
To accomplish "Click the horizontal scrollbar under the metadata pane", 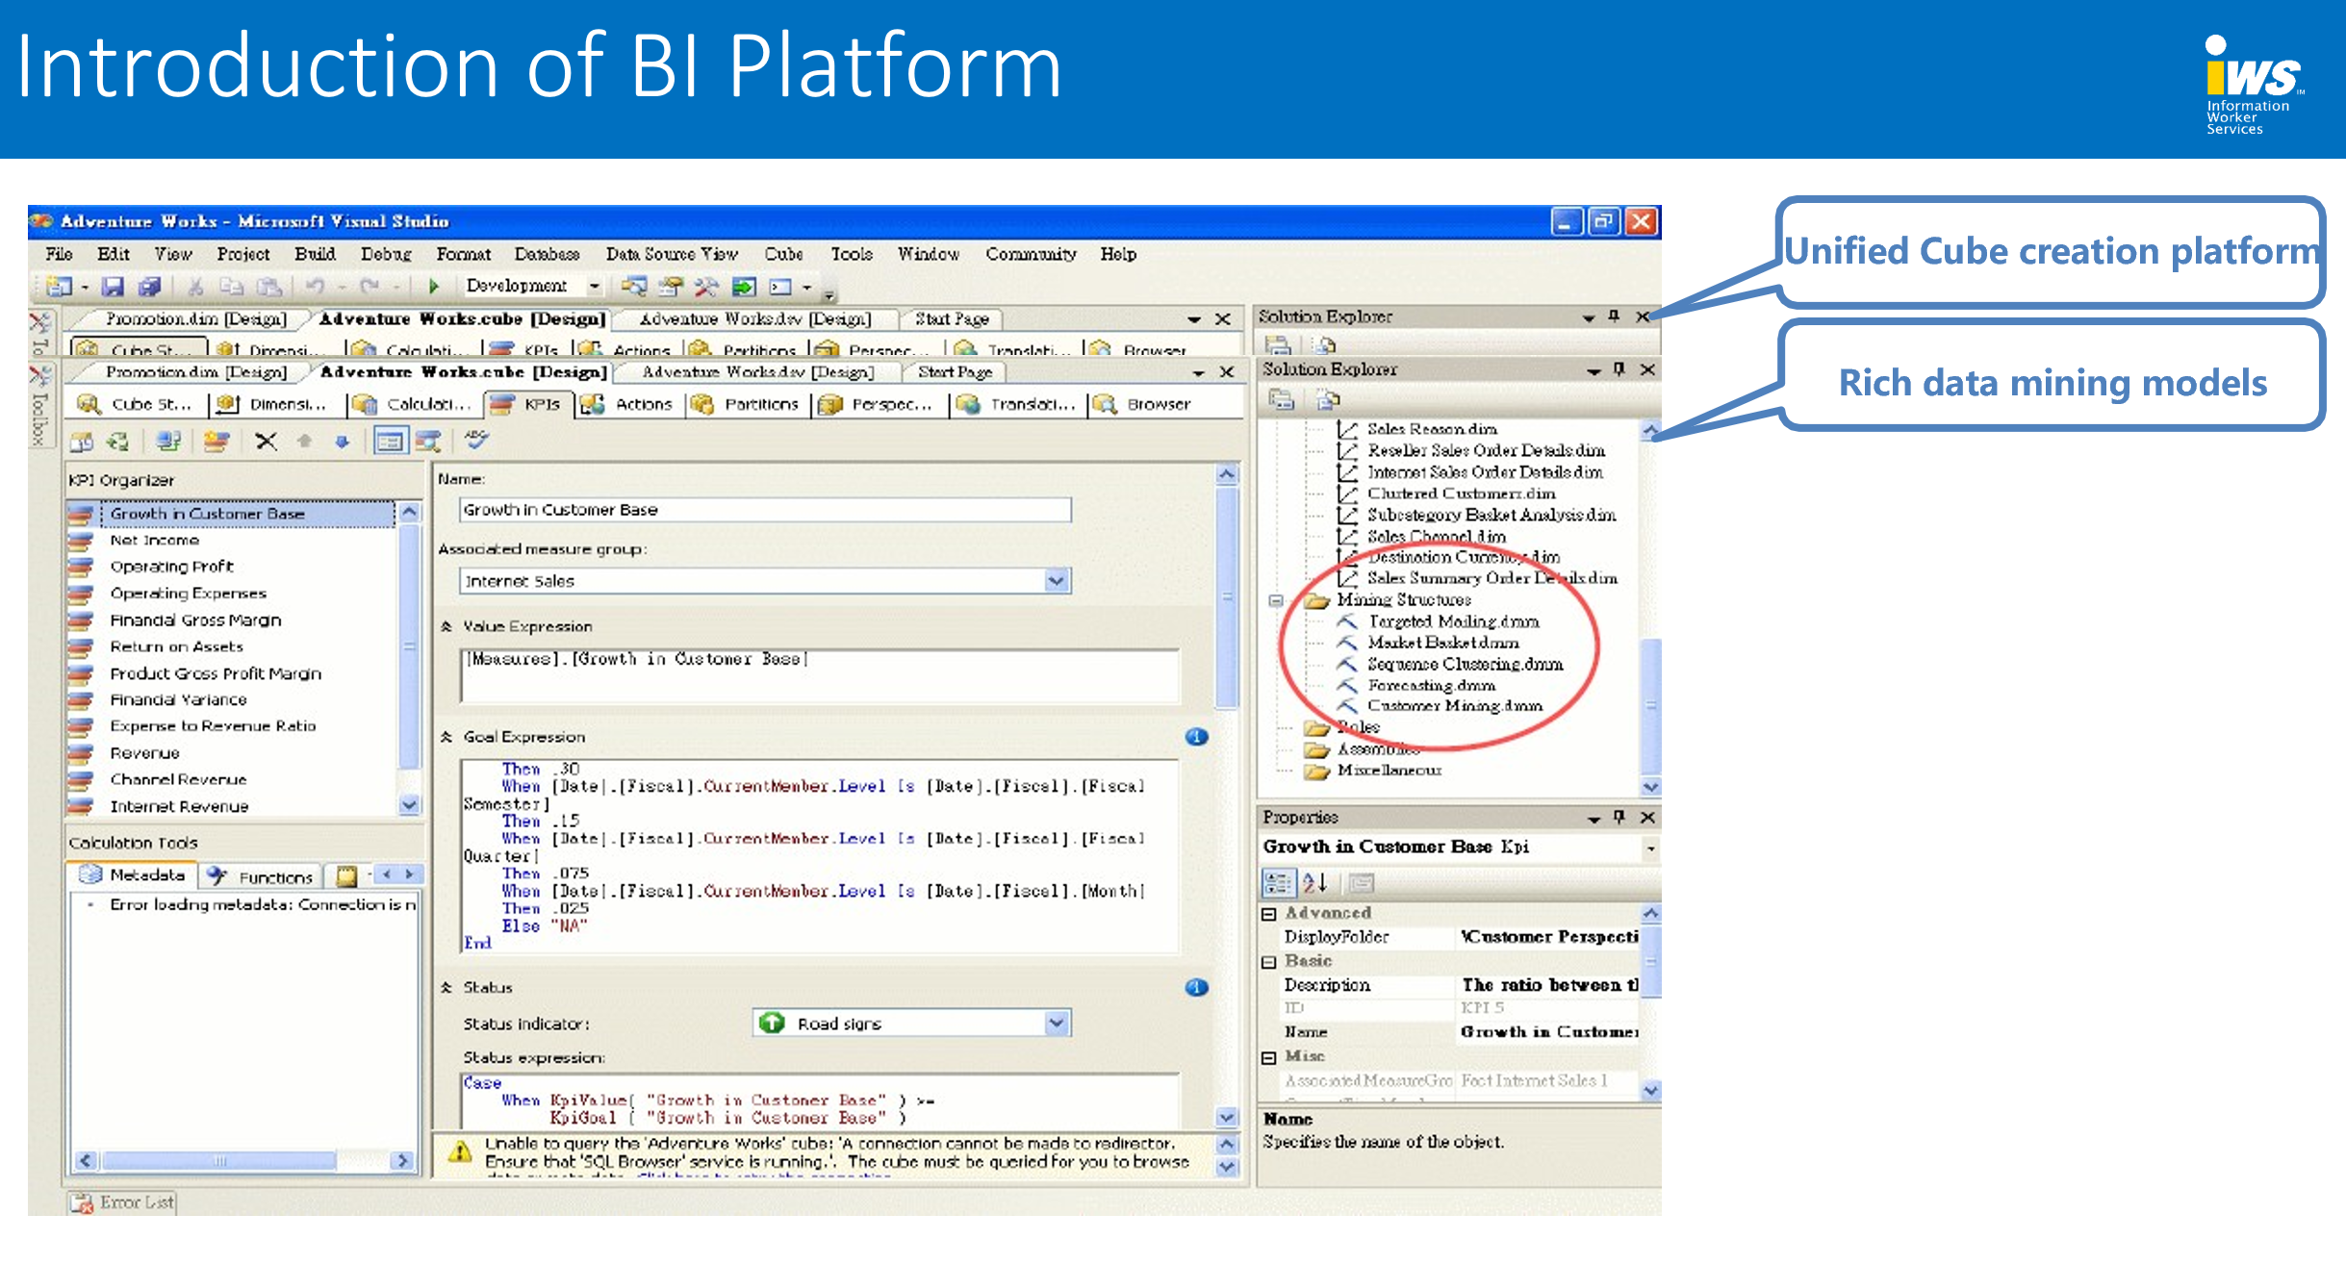I will [x=244, y=1161].
